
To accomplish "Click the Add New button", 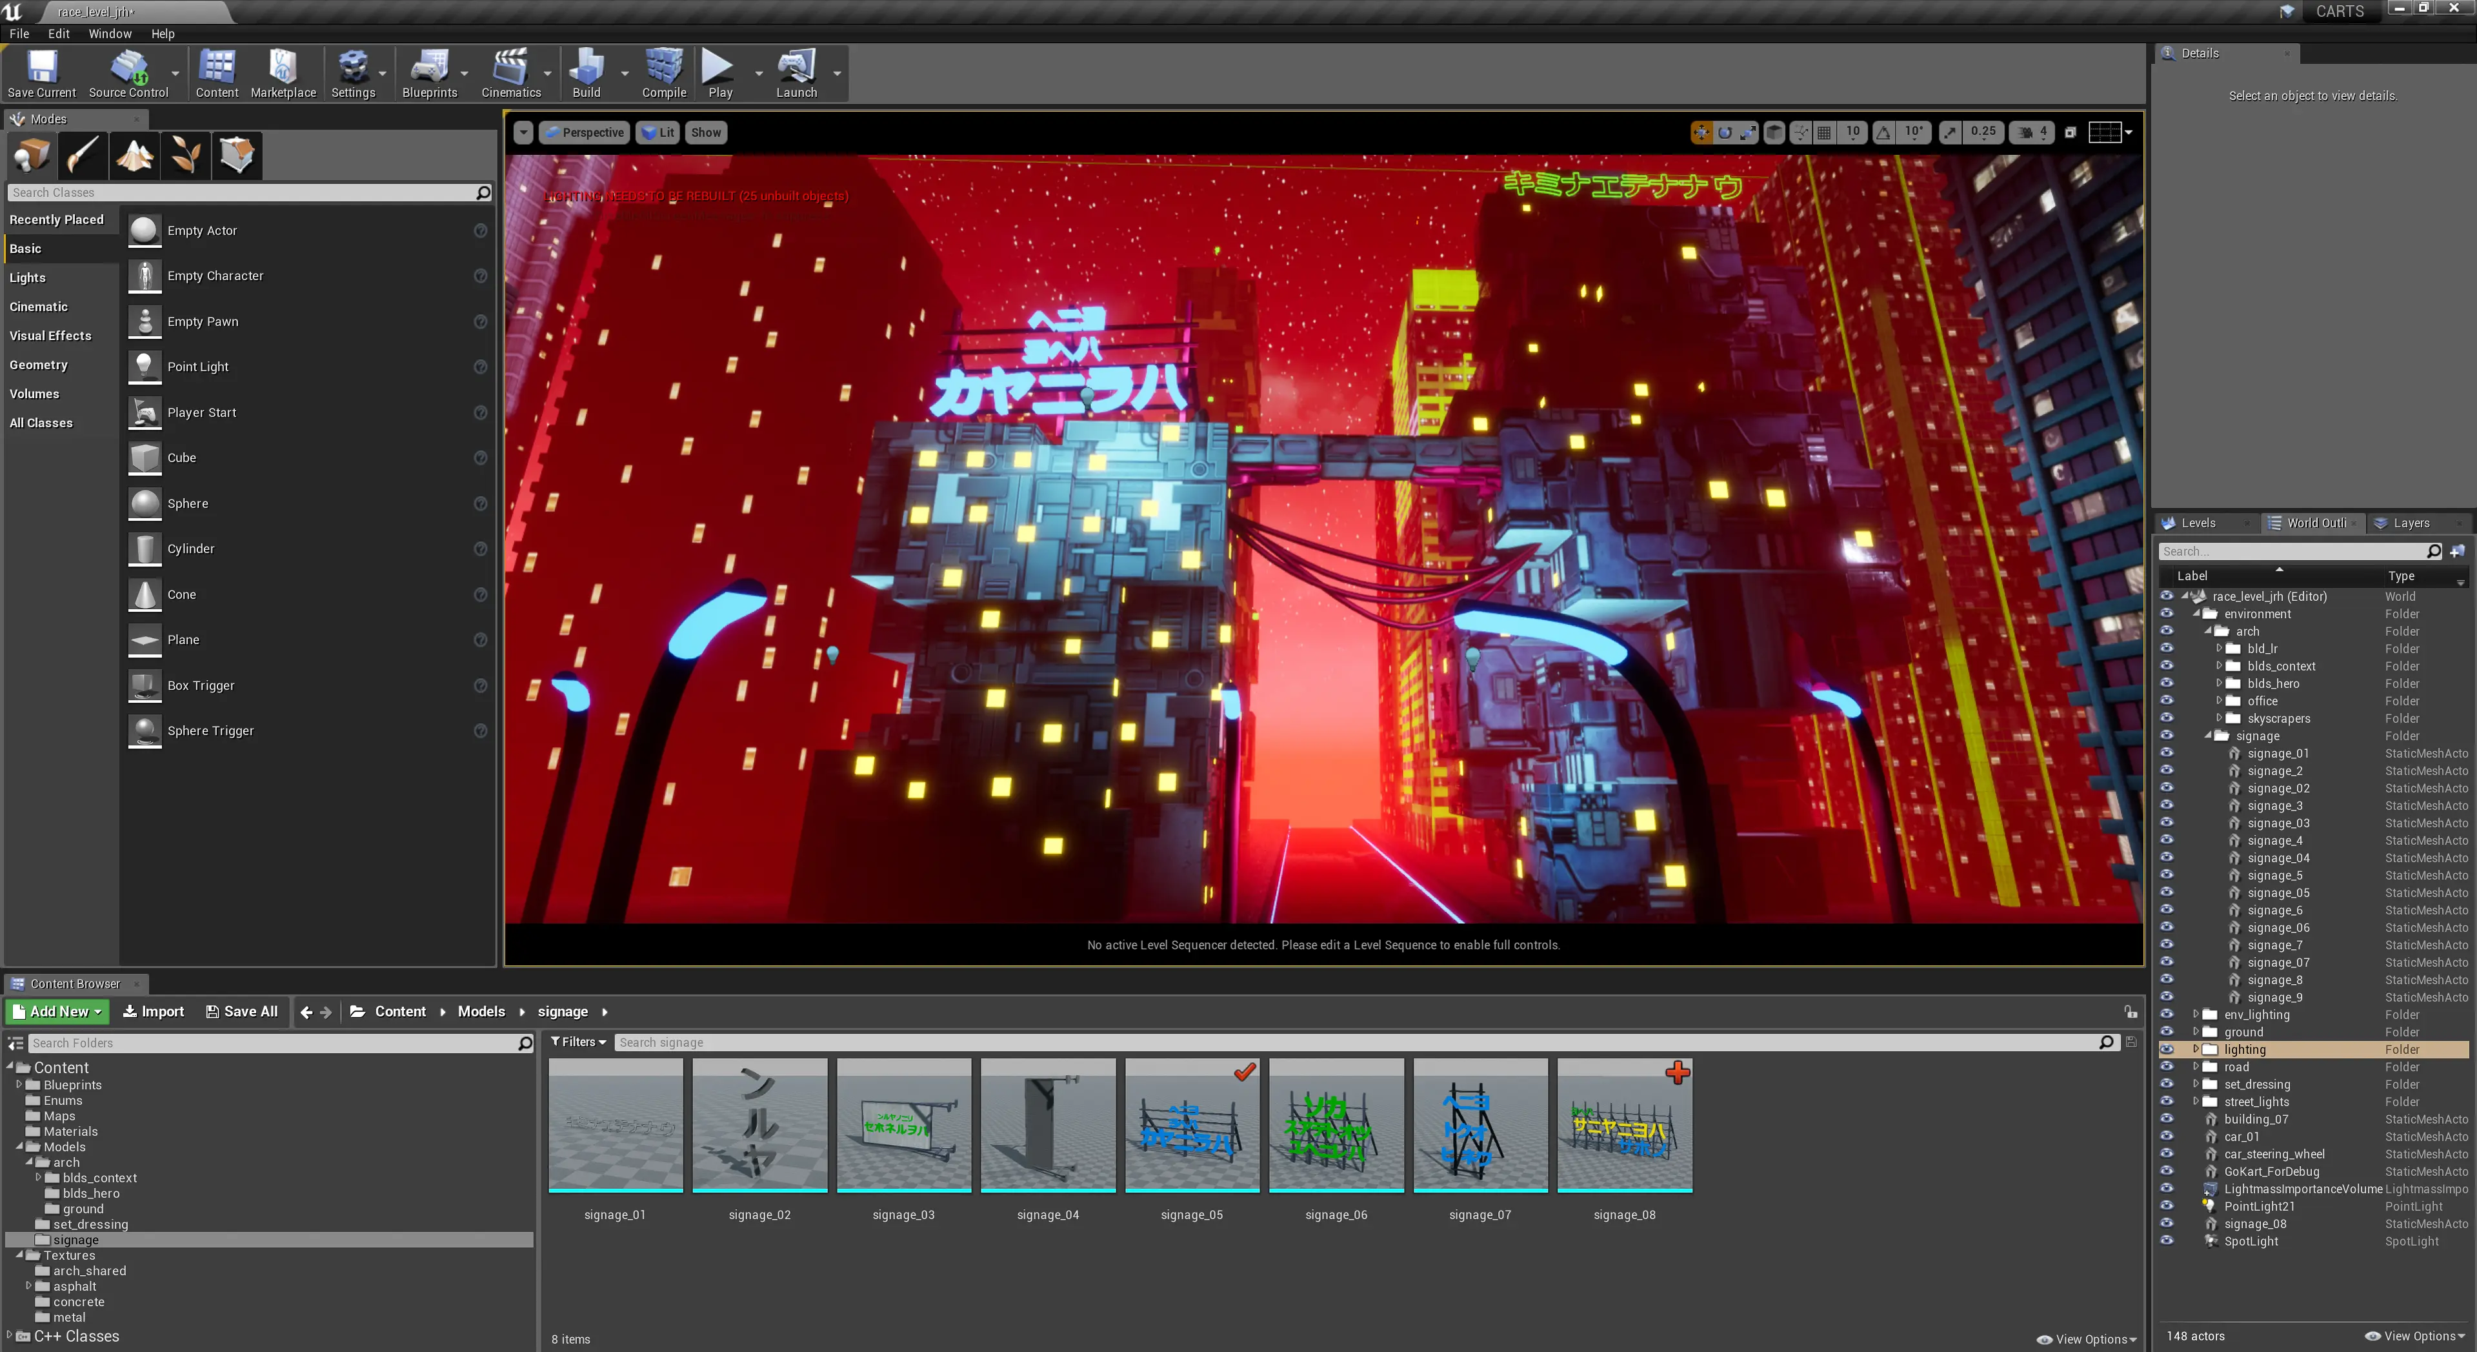I will 57,1012.
